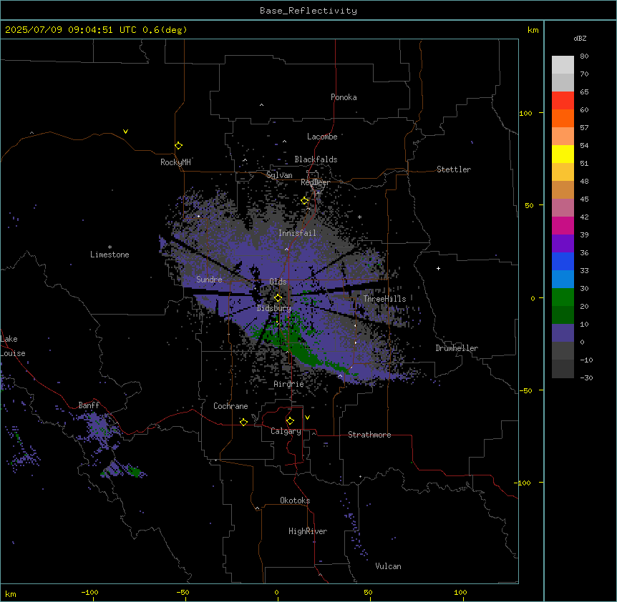
Task: Click the green 30 dBZ legend swatch
Action: pyautogui.click(x=563, y=297)
